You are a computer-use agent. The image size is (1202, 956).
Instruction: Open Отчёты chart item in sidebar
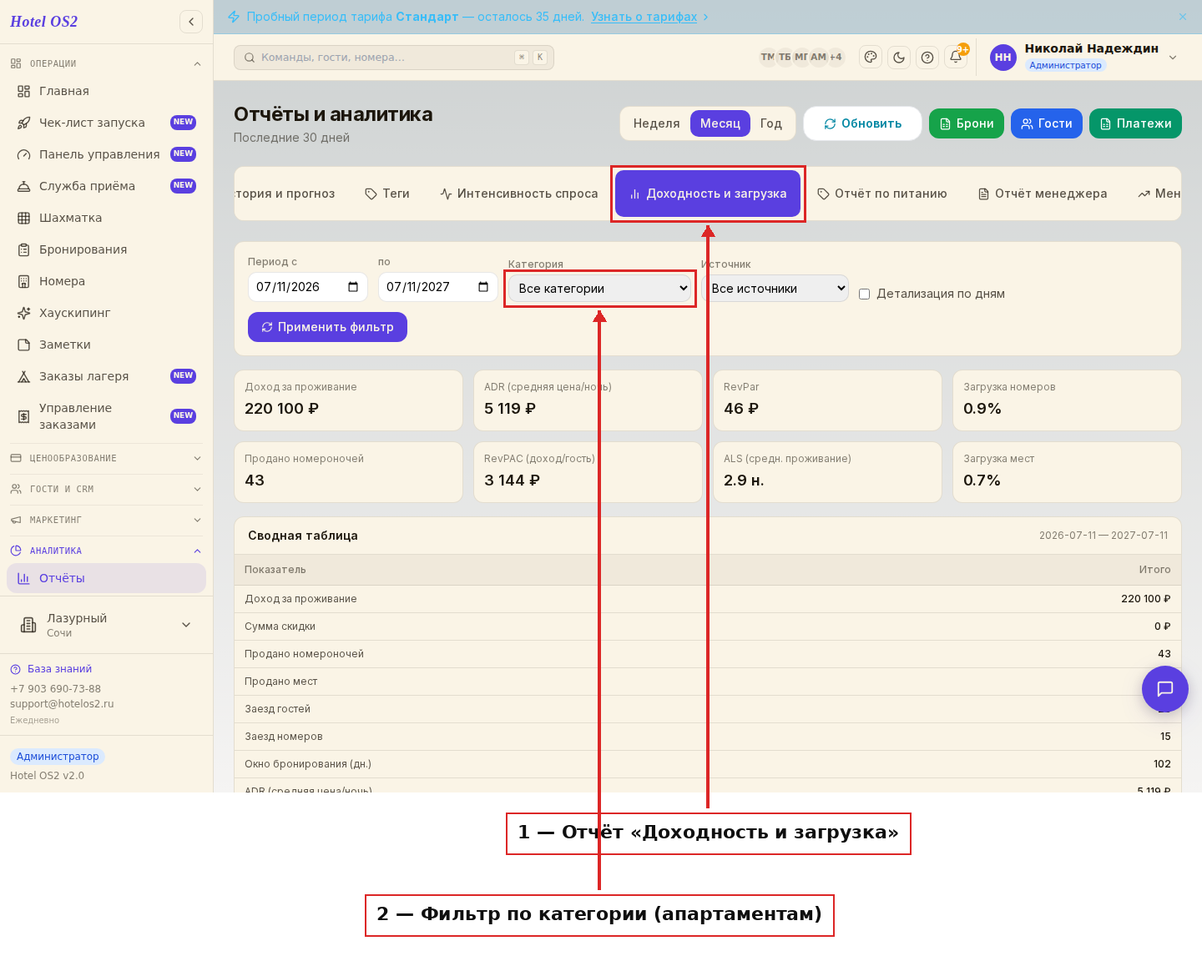tap(107, 578)
